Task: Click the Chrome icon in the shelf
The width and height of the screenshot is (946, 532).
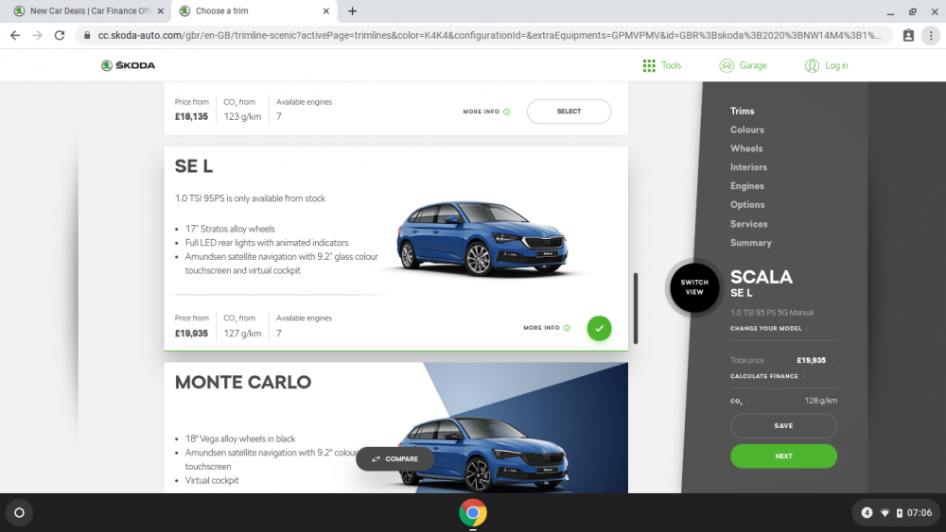Action: pyautogui.click(x=473, y=513)
